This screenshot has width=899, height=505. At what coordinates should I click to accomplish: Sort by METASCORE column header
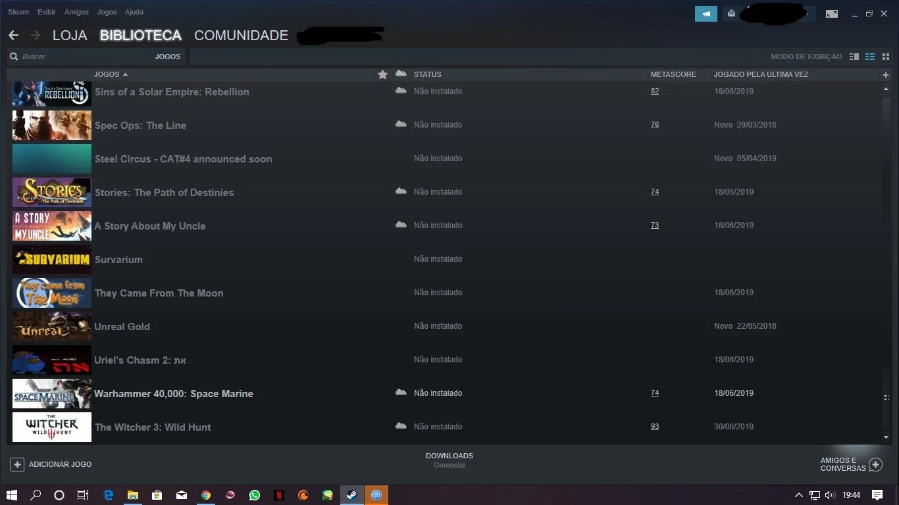pos(673,74)
